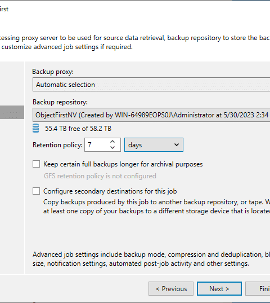Image resolution: width=270 pixels, height=303 pixels.
Task: Click the Keep certain full backups label text
Action: point(123,164)
